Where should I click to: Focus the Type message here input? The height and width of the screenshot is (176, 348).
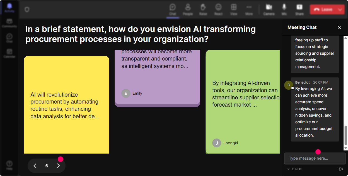315,159
